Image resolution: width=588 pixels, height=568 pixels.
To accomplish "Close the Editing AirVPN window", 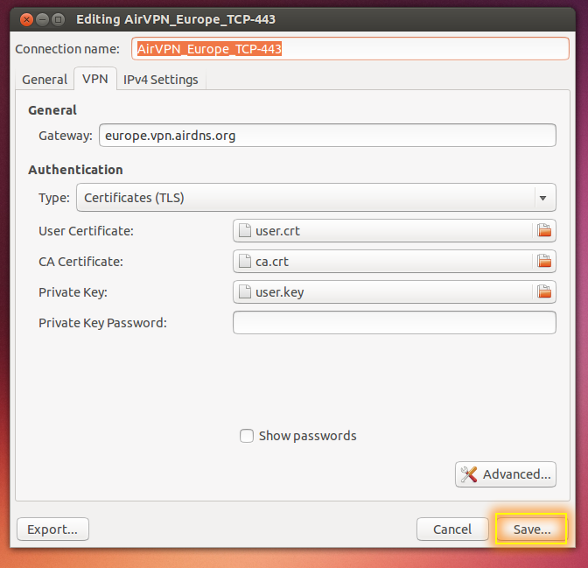I will pos(25,18).
